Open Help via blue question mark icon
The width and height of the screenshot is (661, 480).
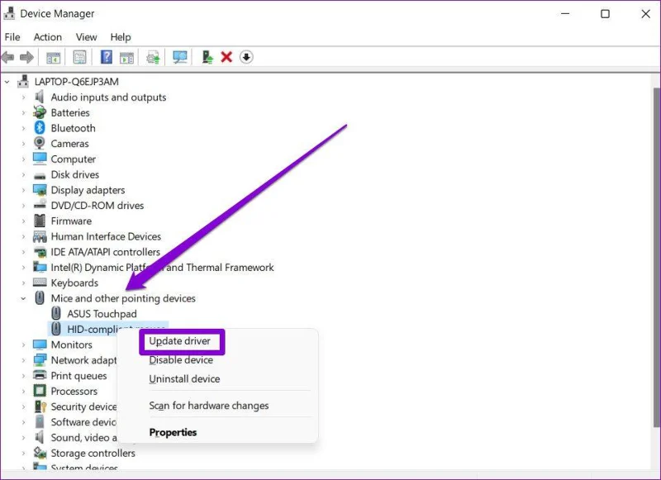[107, 57]
